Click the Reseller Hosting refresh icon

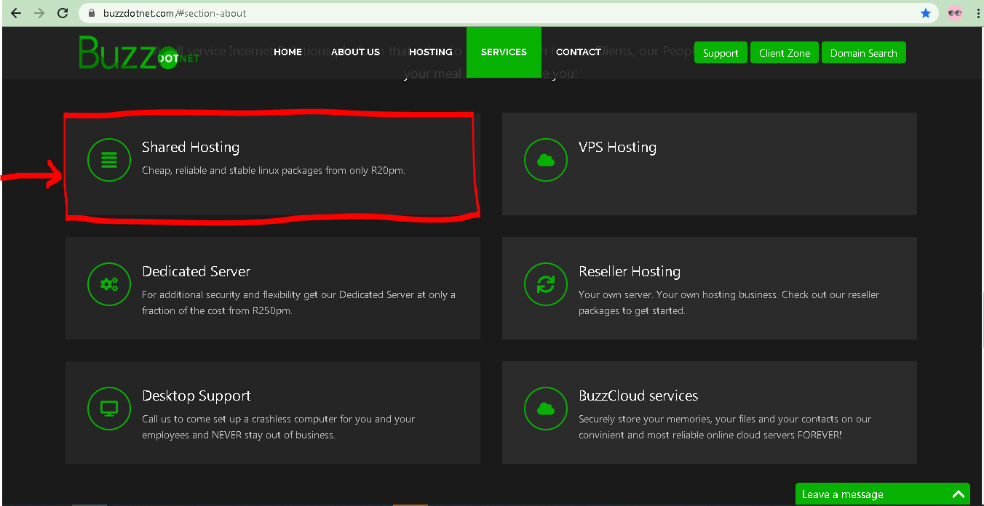tap(546, 284)
